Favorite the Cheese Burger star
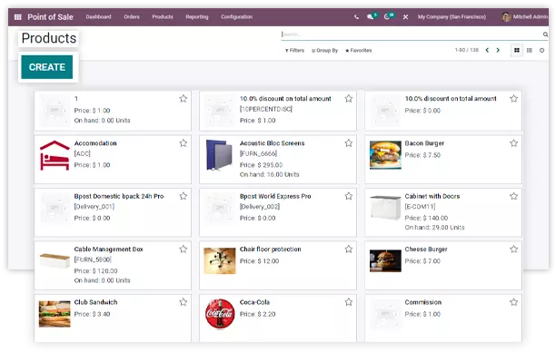 (514, 249)
